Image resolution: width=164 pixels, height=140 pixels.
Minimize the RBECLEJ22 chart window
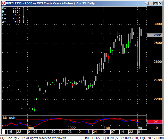[x=151, y=3]
